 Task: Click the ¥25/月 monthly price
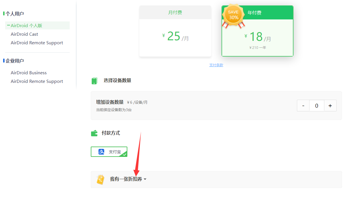coord(175,36)
